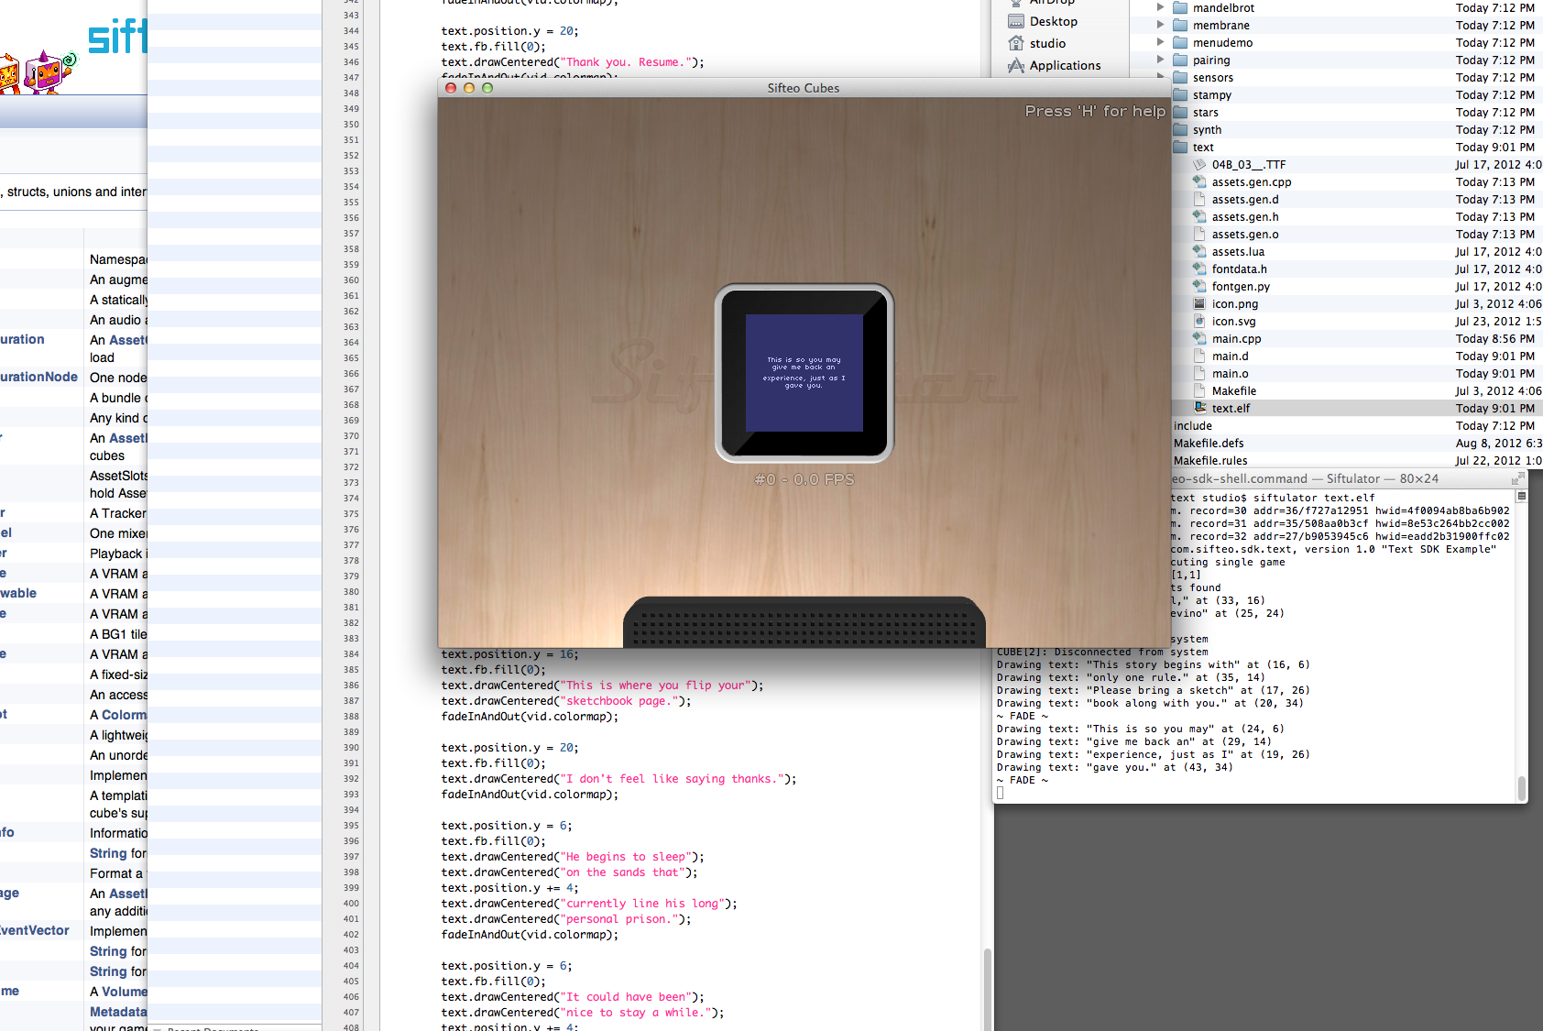Select the main.o file icon

coord(1199,373)
